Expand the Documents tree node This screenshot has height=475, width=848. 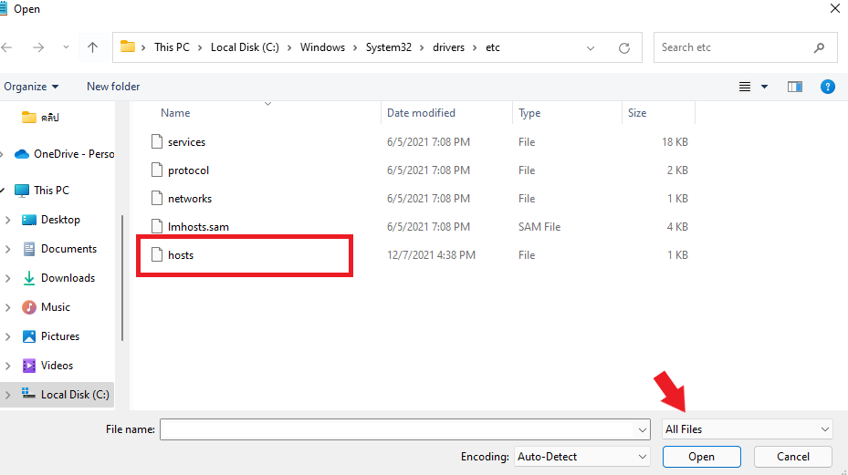(x=7, y=249)
